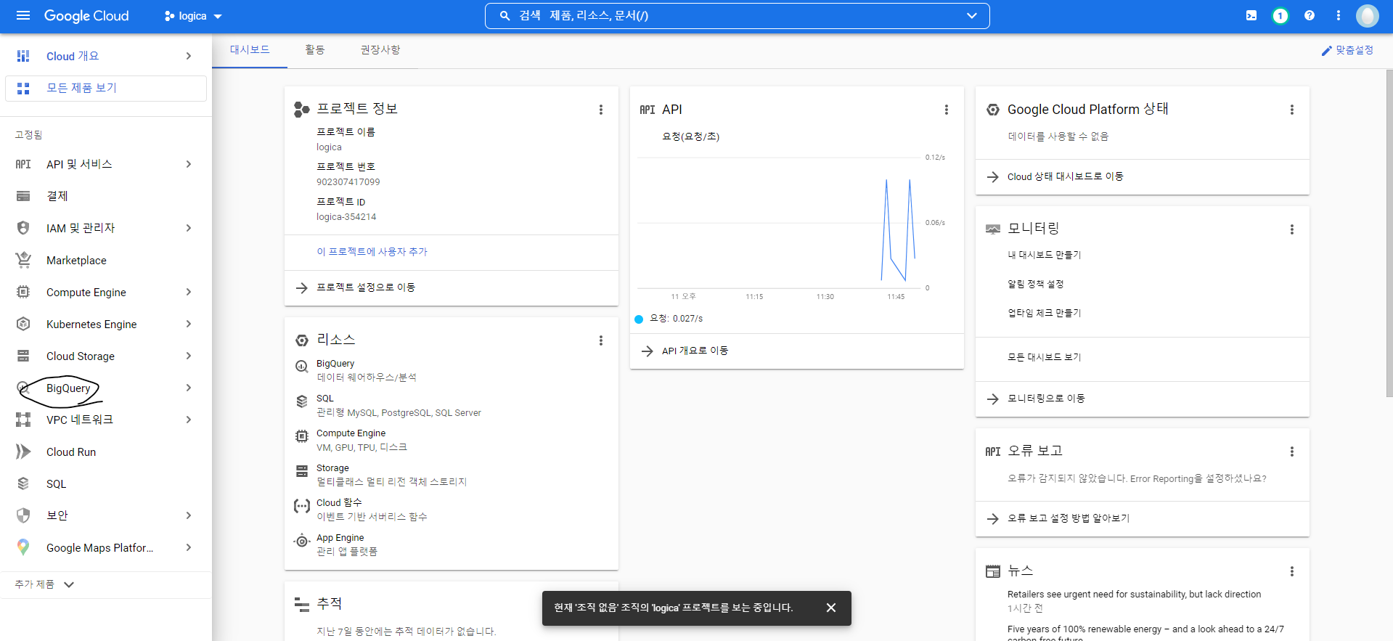Activate Cloud Shell terminal icon

point(1251,15)
